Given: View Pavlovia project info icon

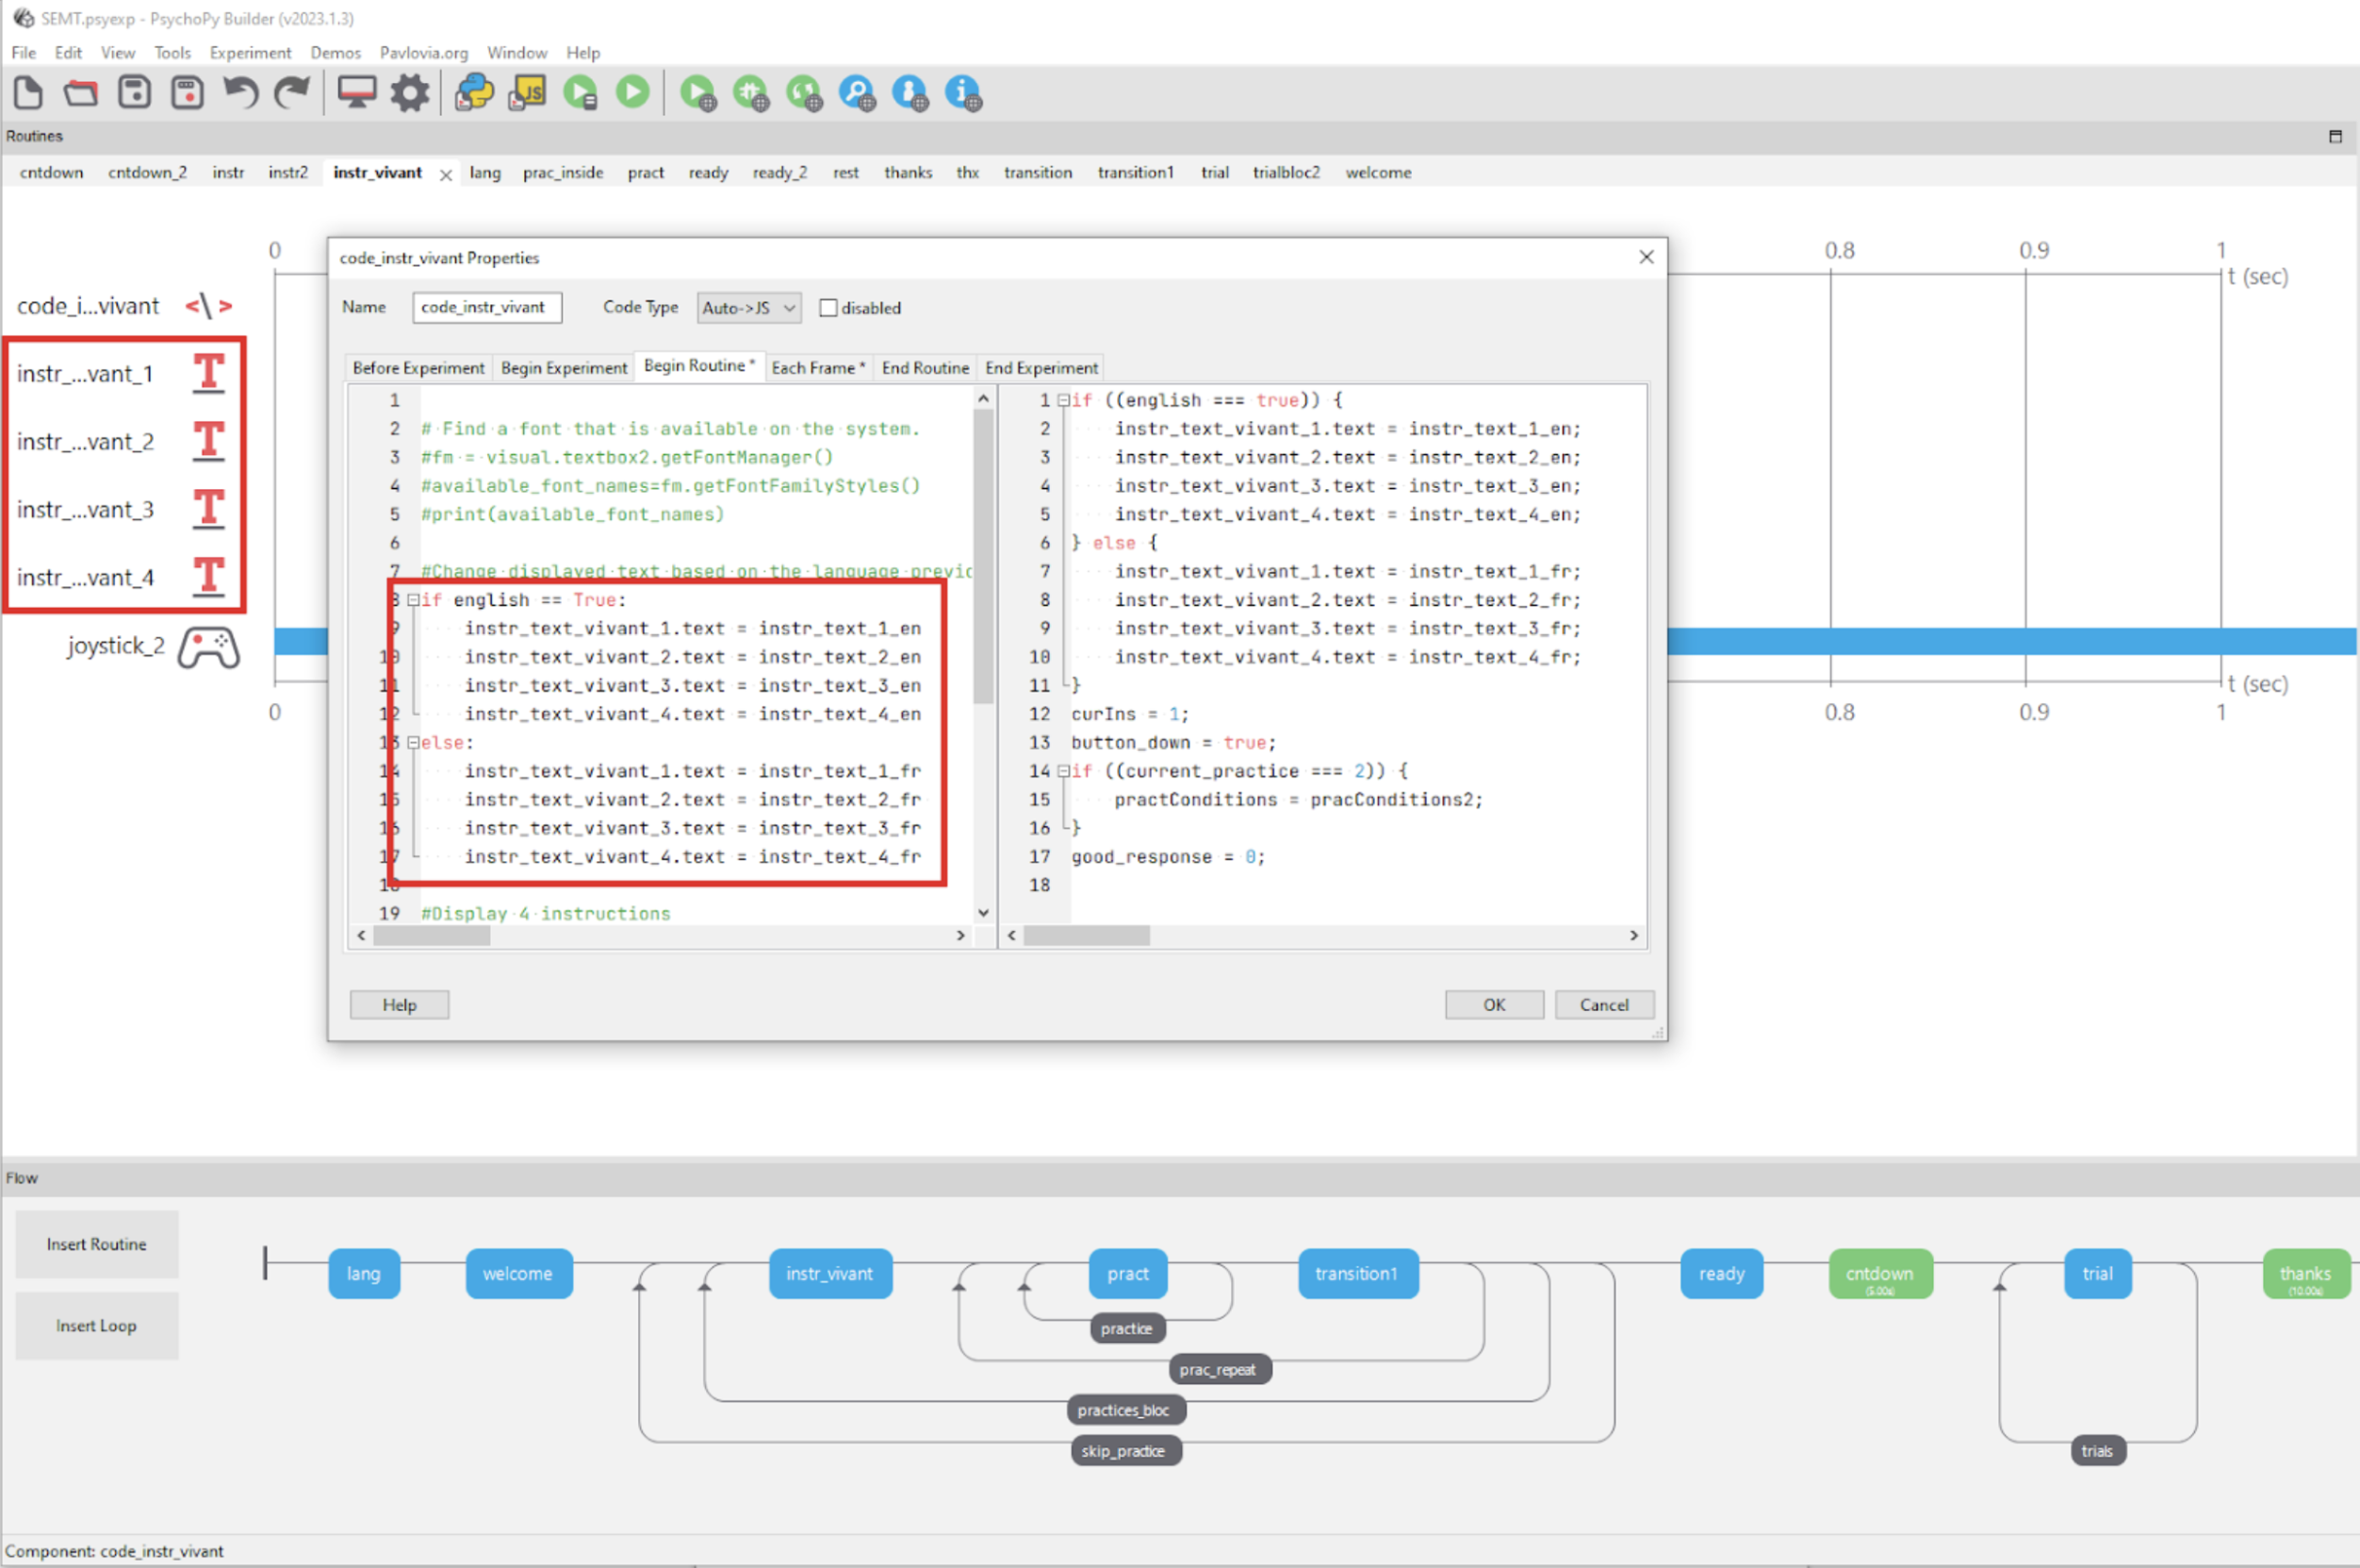Looking at the screenshot, I should 963,93.
